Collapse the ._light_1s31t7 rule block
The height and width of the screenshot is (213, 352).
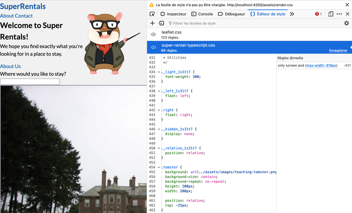point(159,72)
